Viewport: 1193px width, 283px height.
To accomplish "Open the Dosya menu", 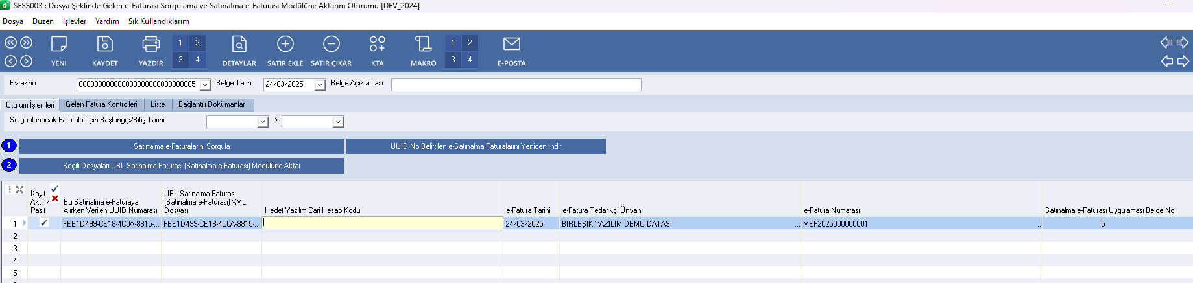I will tap(13, 21).
